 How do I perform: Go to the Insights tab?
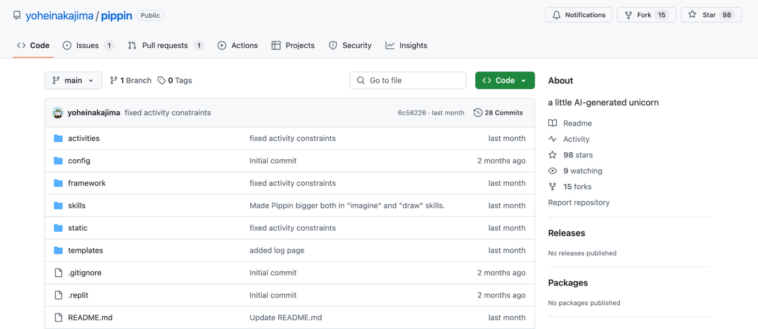406,46
